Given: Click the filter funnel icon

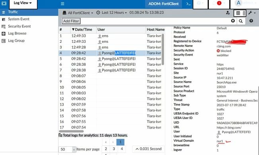Looking at the screenshot, I should coord(233,21).
